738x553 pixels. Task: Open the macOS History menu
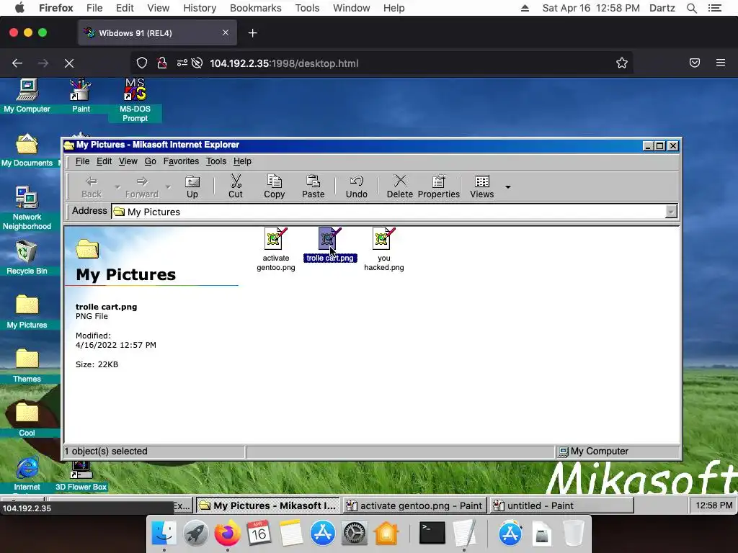click(200, 8)
